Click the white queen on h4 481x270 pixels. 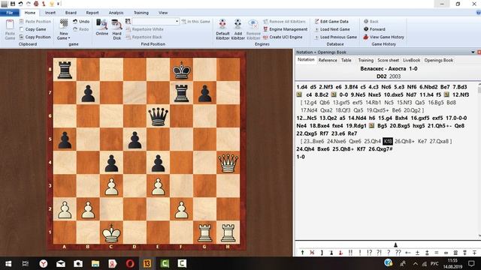(228, 163)
